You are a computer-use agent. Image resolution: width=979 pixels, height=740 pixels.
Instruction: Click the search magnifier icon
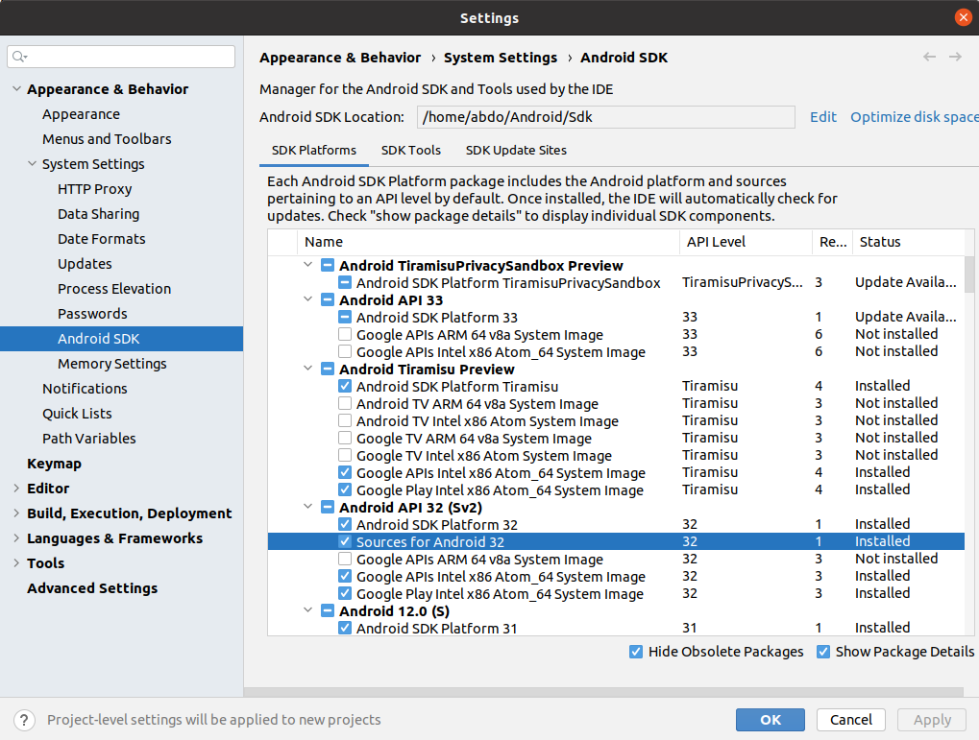[x=19, y=57]
